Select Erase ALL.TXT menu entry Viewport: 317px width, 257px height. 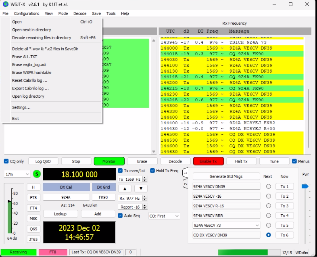pyautogui.click(x=24, y=57)
